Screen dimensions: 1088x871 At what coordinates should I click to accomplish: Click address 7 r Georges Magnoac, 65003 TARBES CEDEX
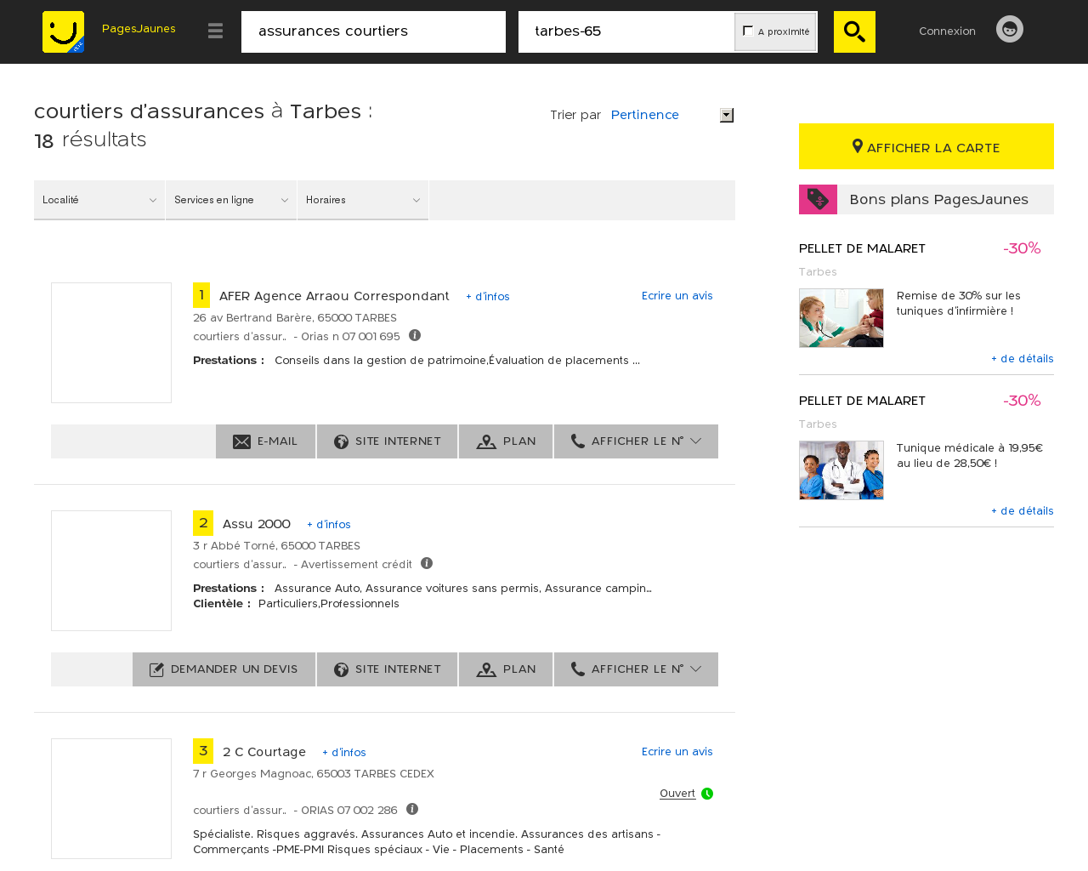(314, 773)
